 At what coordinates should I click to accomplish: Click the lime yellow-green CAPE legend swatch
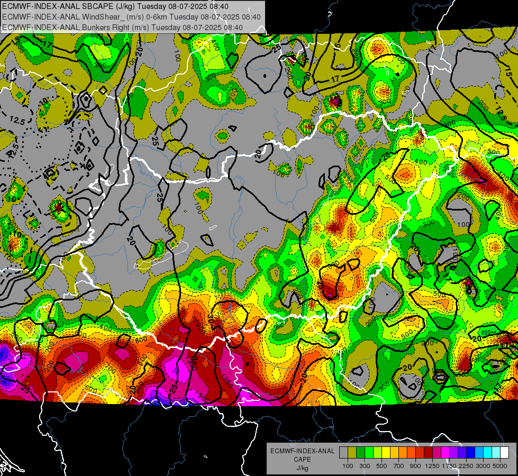point(377,453)
